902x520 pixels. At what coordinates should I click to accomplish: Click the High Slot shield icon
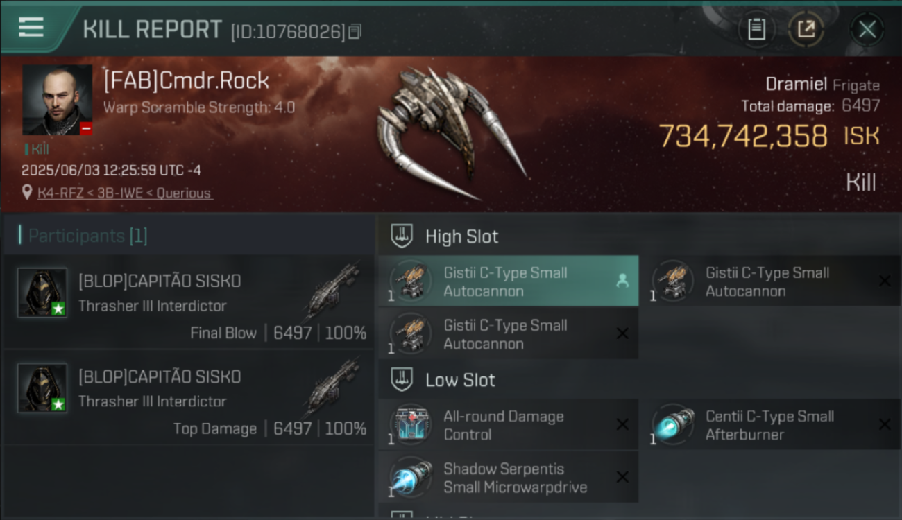point(402,236)
